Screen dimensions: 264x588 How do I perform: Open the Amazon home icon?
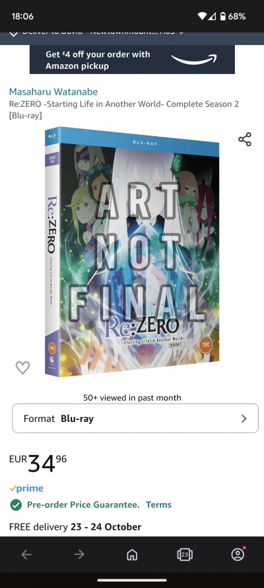[x=132, y=555]
